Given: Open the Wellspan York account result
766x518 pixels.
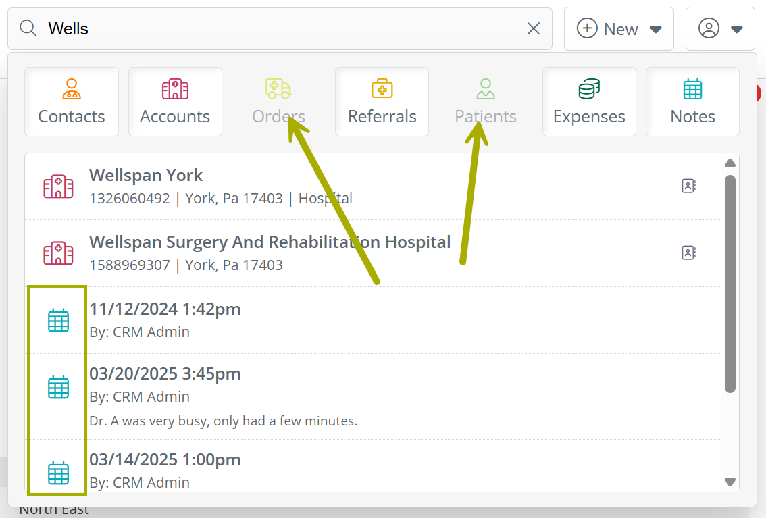Looking at the screenshot, I should 374,186.
